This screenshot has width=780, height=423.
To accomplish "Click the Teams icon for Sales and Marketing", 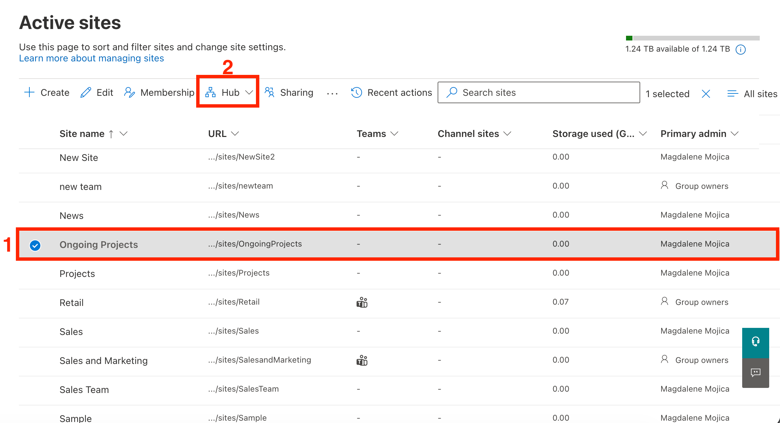I will pos(361,360).
